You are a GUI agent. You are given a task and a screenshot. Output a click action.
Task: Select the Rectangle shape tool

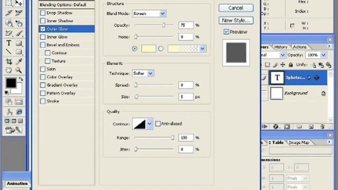point(19,43)
